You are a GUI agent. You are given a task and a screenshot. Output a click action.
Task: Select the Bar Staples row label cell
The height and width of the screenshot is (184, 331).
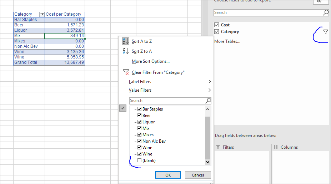pyautogui.click(x=29, y=20)
